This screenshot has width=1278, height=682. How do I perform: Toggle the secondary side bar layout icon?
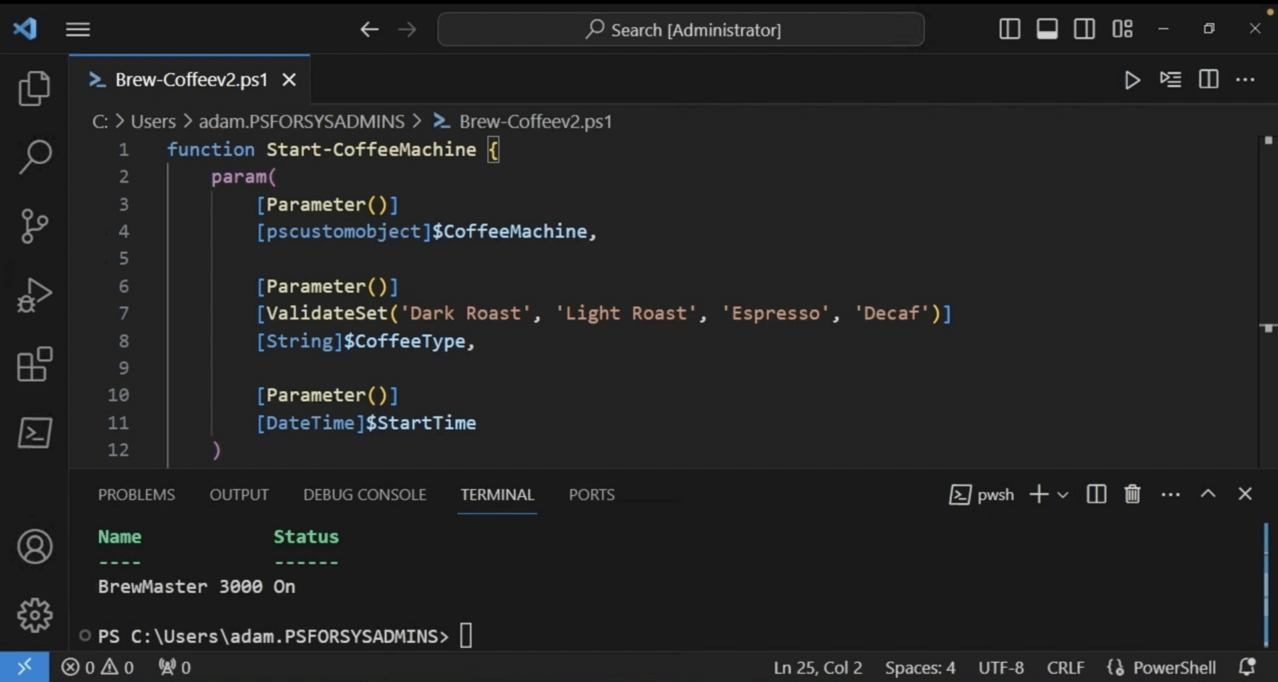tap(1084, 29)
